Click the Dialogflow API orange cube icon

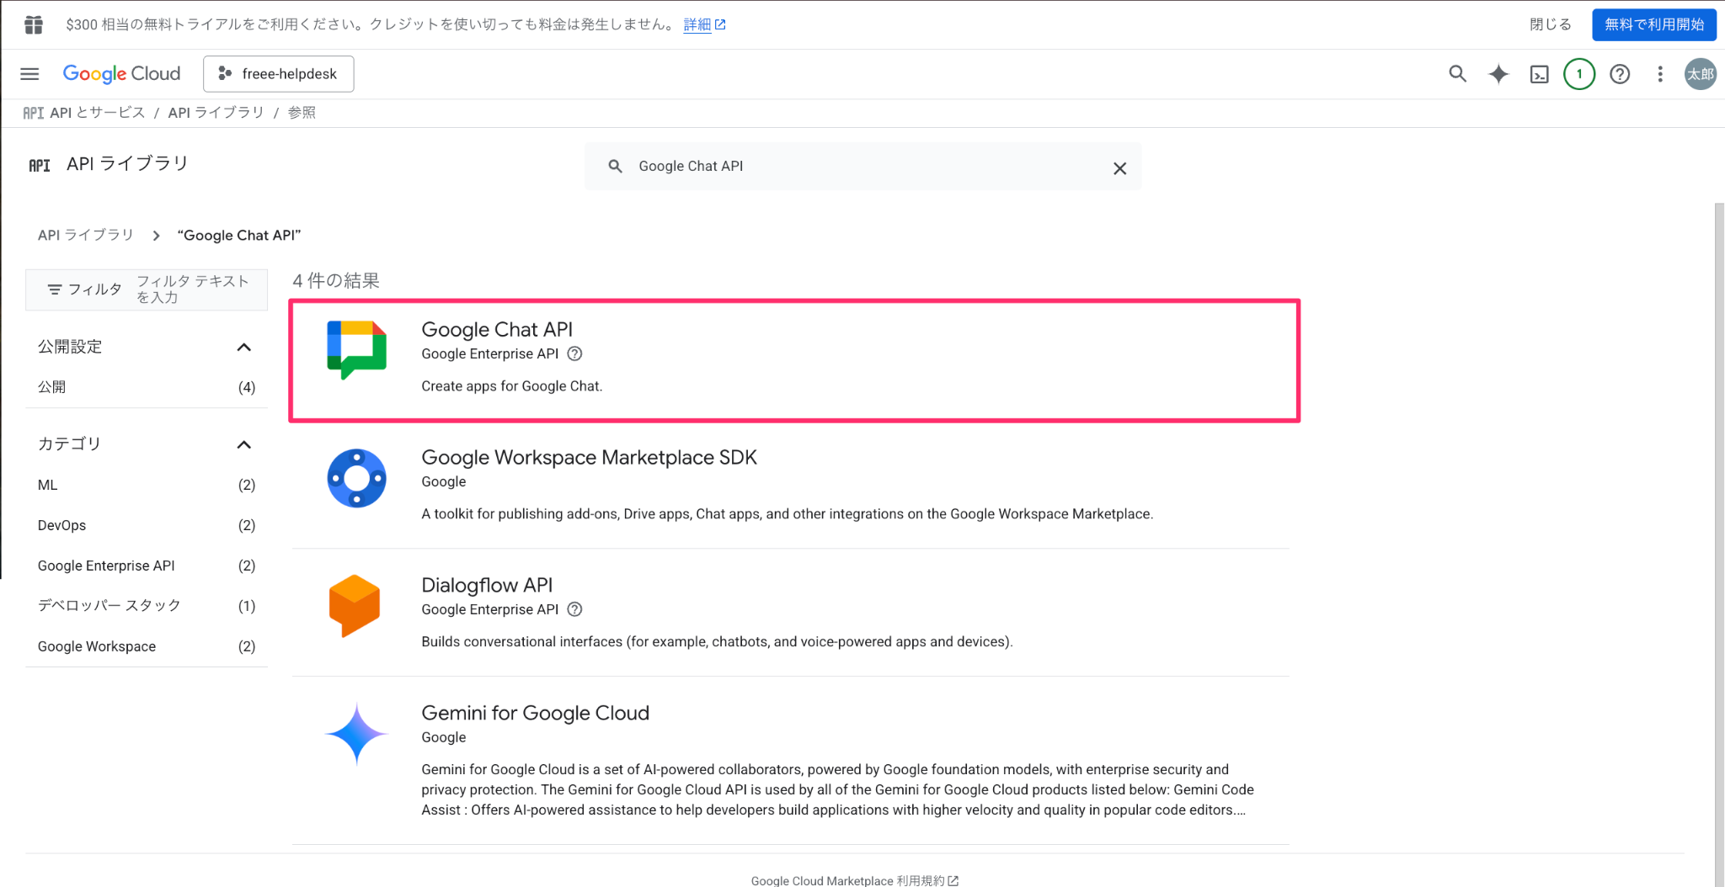tap(355, 606)
